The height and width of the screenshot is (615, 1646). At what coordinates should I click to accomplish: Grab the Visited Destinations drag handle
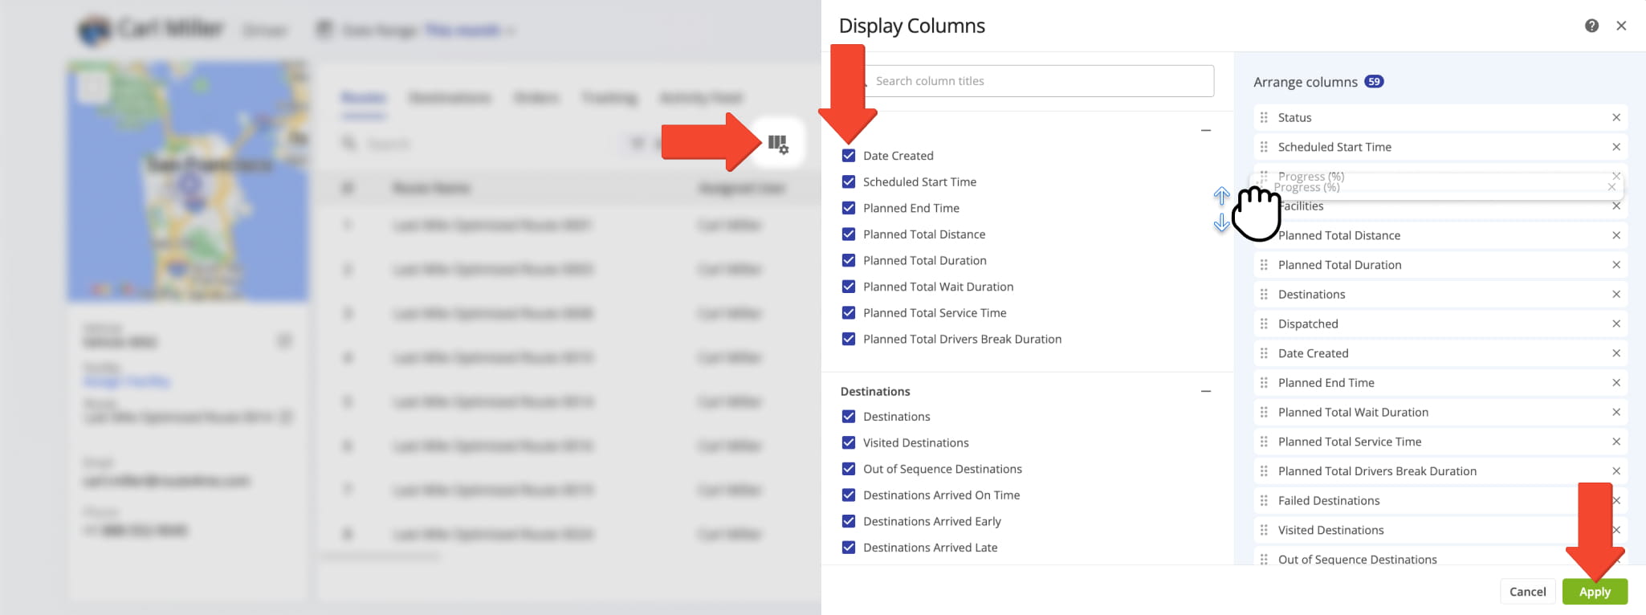pyautogui.click(x=1264, y=530)
